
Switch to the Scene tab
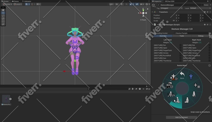click(5, 1)
